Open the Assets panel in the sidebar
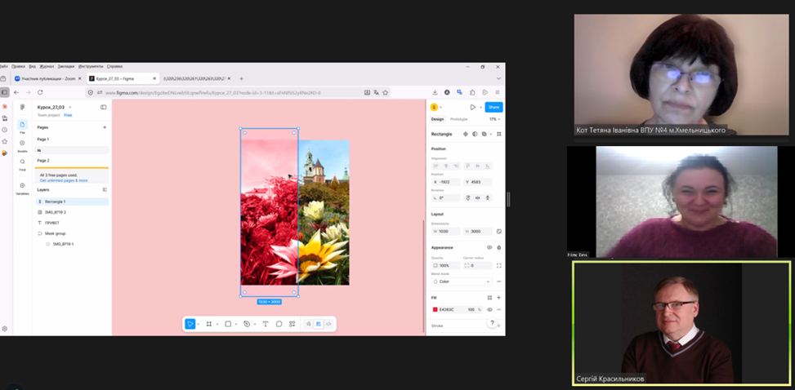Viewport: 795px width, 390px height. coord(22,144)
